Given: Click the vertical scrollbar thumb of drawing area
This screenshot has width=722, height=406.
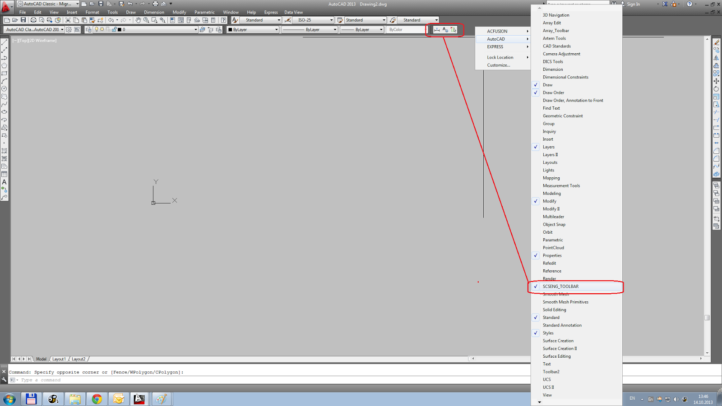Looking at the screenshot, I should click(x=707, y=318).
